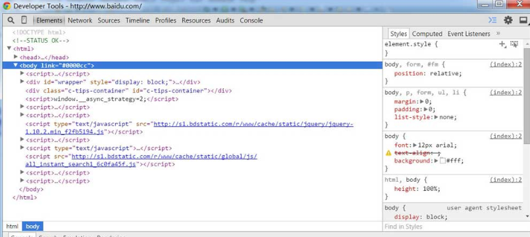Viewport: 530px width, 237px height.
Task: Switch to the Sources tab
Action: [x=109, y=20]
